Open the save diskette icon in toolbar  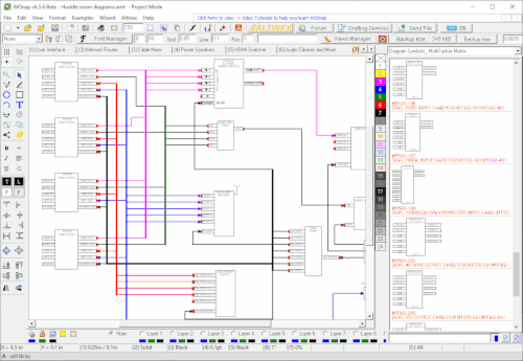click(55, 28)
